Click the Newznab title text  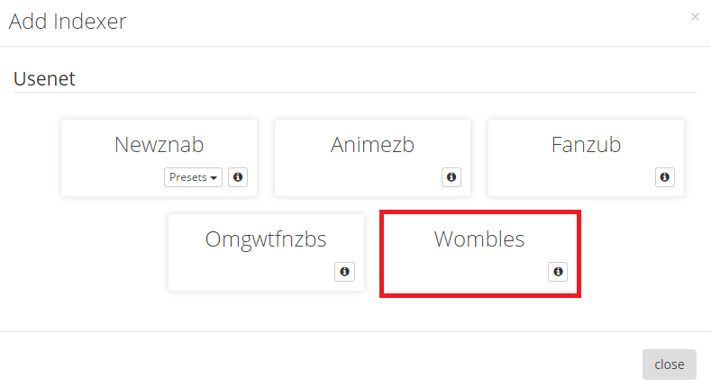(160, 144)
